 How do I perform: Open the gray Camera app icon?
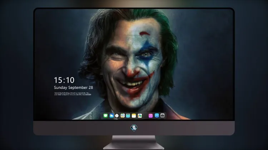coord(163,116)
